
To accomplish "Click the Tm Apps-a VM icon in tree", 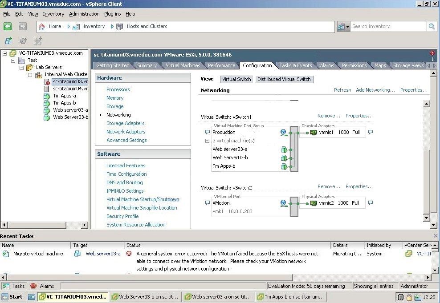I will 47,96.
